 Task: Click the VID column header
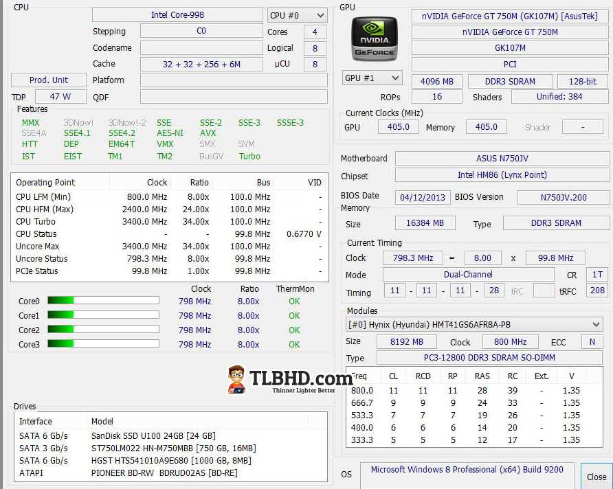tap(301, 183)
